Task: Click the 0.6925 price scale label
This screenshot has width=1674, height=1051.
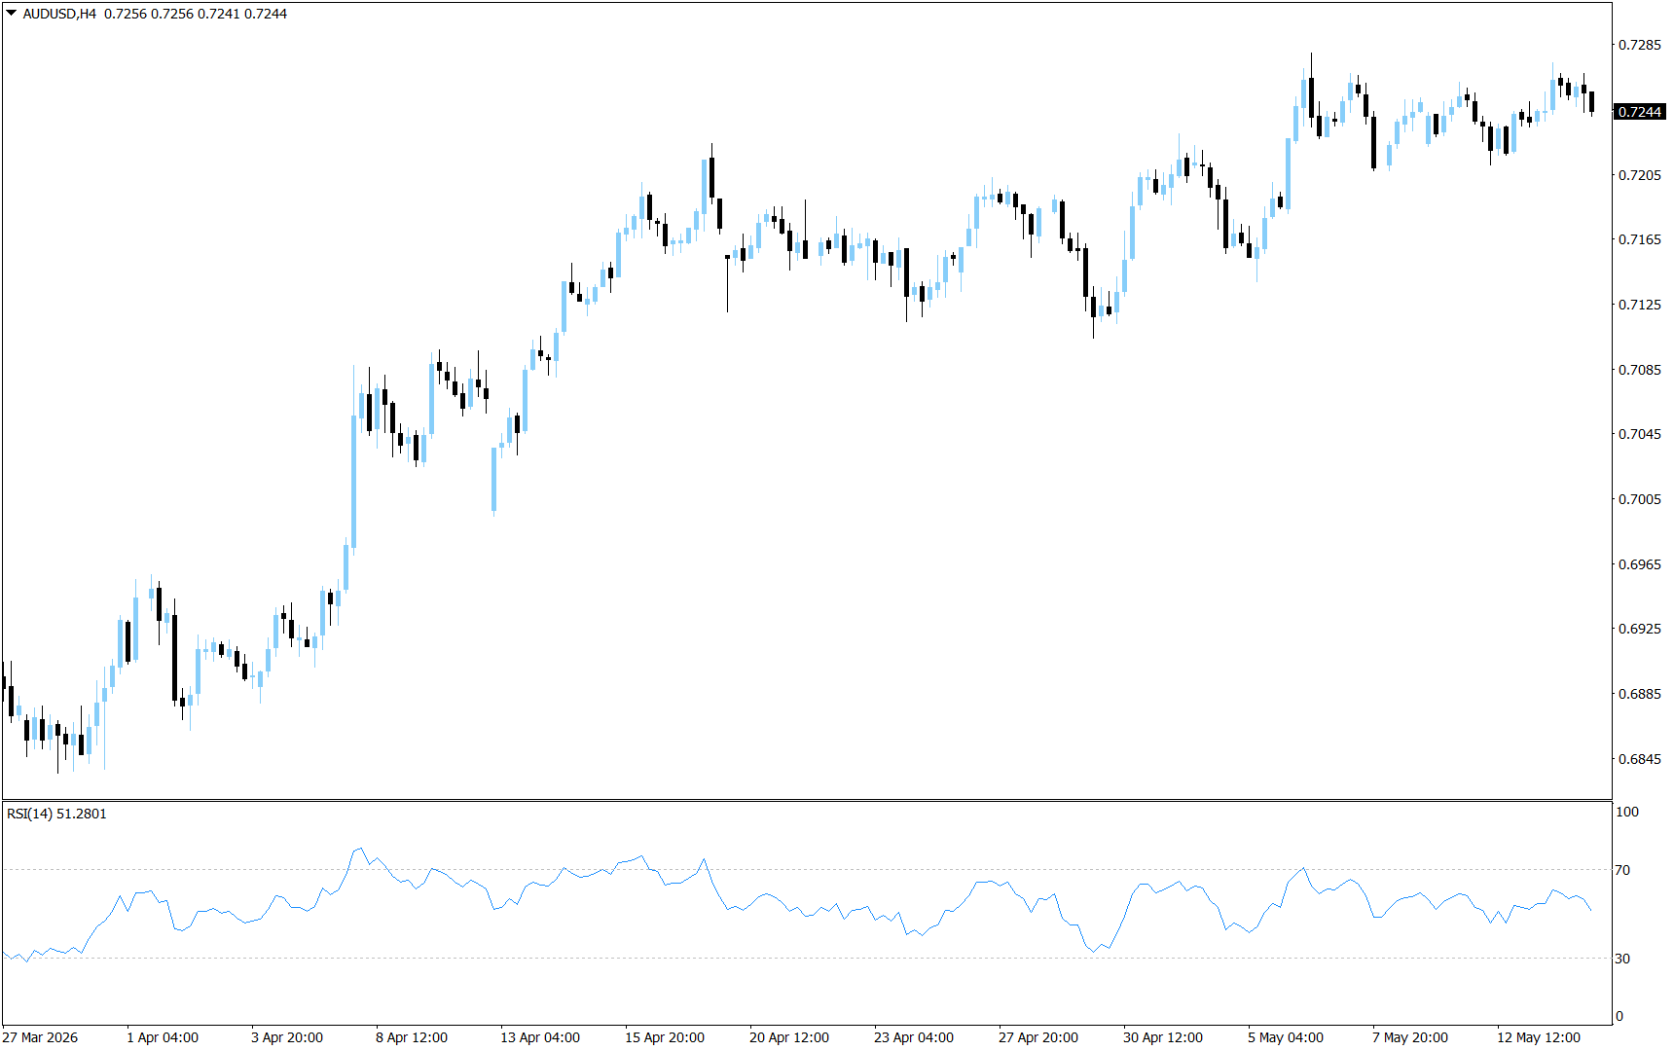Action: [x=1640, y=629]
